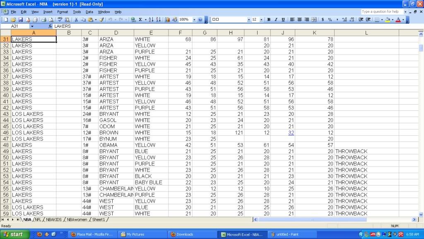Apply Currency style dollar icon
This screenshot has height=239, width=424.
click(323, 20)
